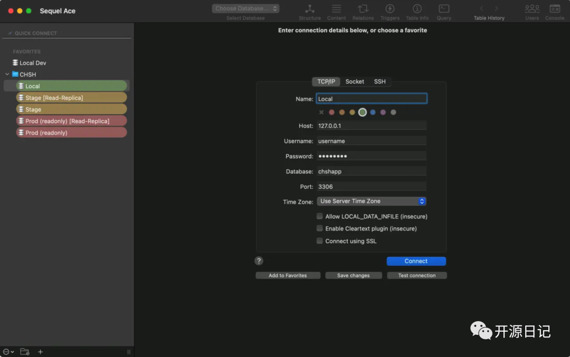This screenshot has height=357, width=570.
Task: Open the Structure view
Action: coord(309,12)
